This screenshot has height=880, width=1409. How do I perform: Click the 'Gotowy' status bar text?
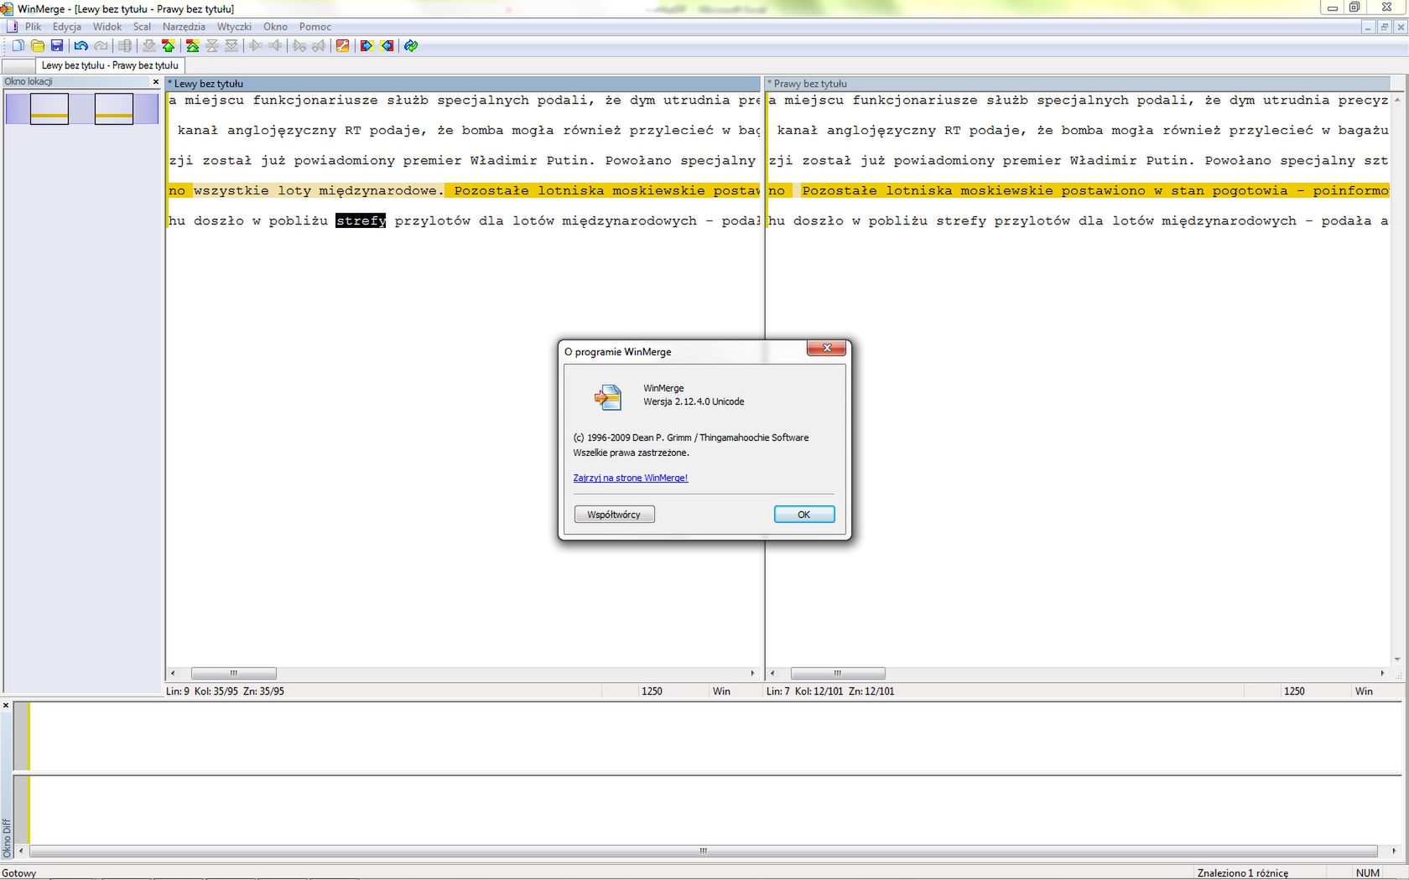click(x=19, y=873)
